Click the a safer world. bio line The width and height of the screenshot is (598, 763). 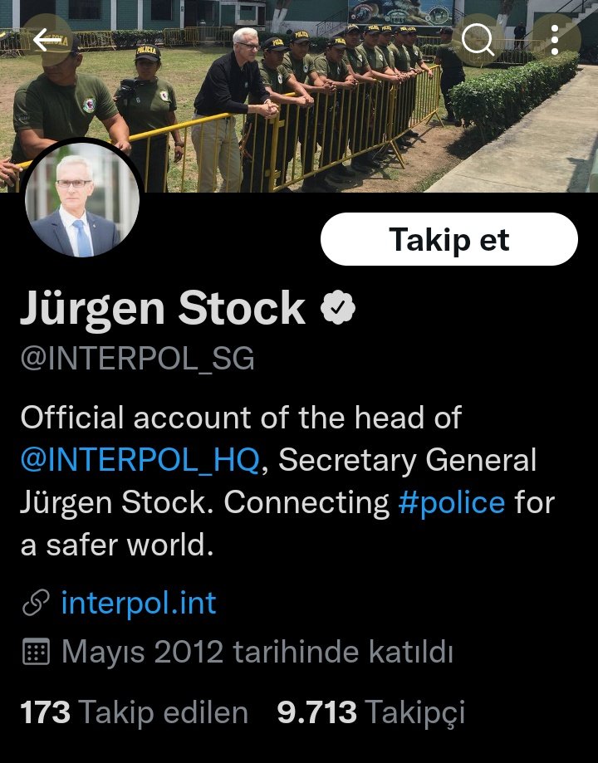tap(117, 545)
